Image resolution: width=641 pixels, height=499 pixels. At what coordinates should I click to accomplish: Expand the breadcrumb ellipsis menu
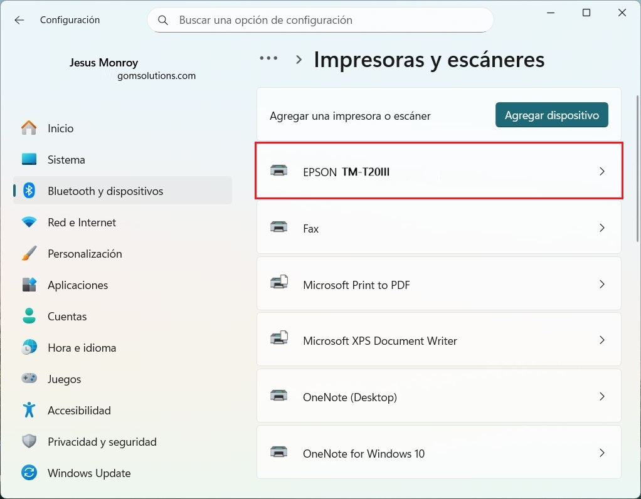coord(268,58)
